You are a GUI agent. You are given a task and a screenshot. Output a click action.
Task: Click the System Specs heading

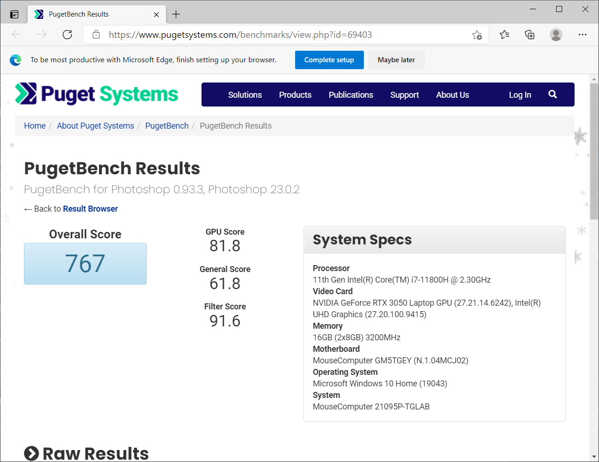tap(362, 240)
